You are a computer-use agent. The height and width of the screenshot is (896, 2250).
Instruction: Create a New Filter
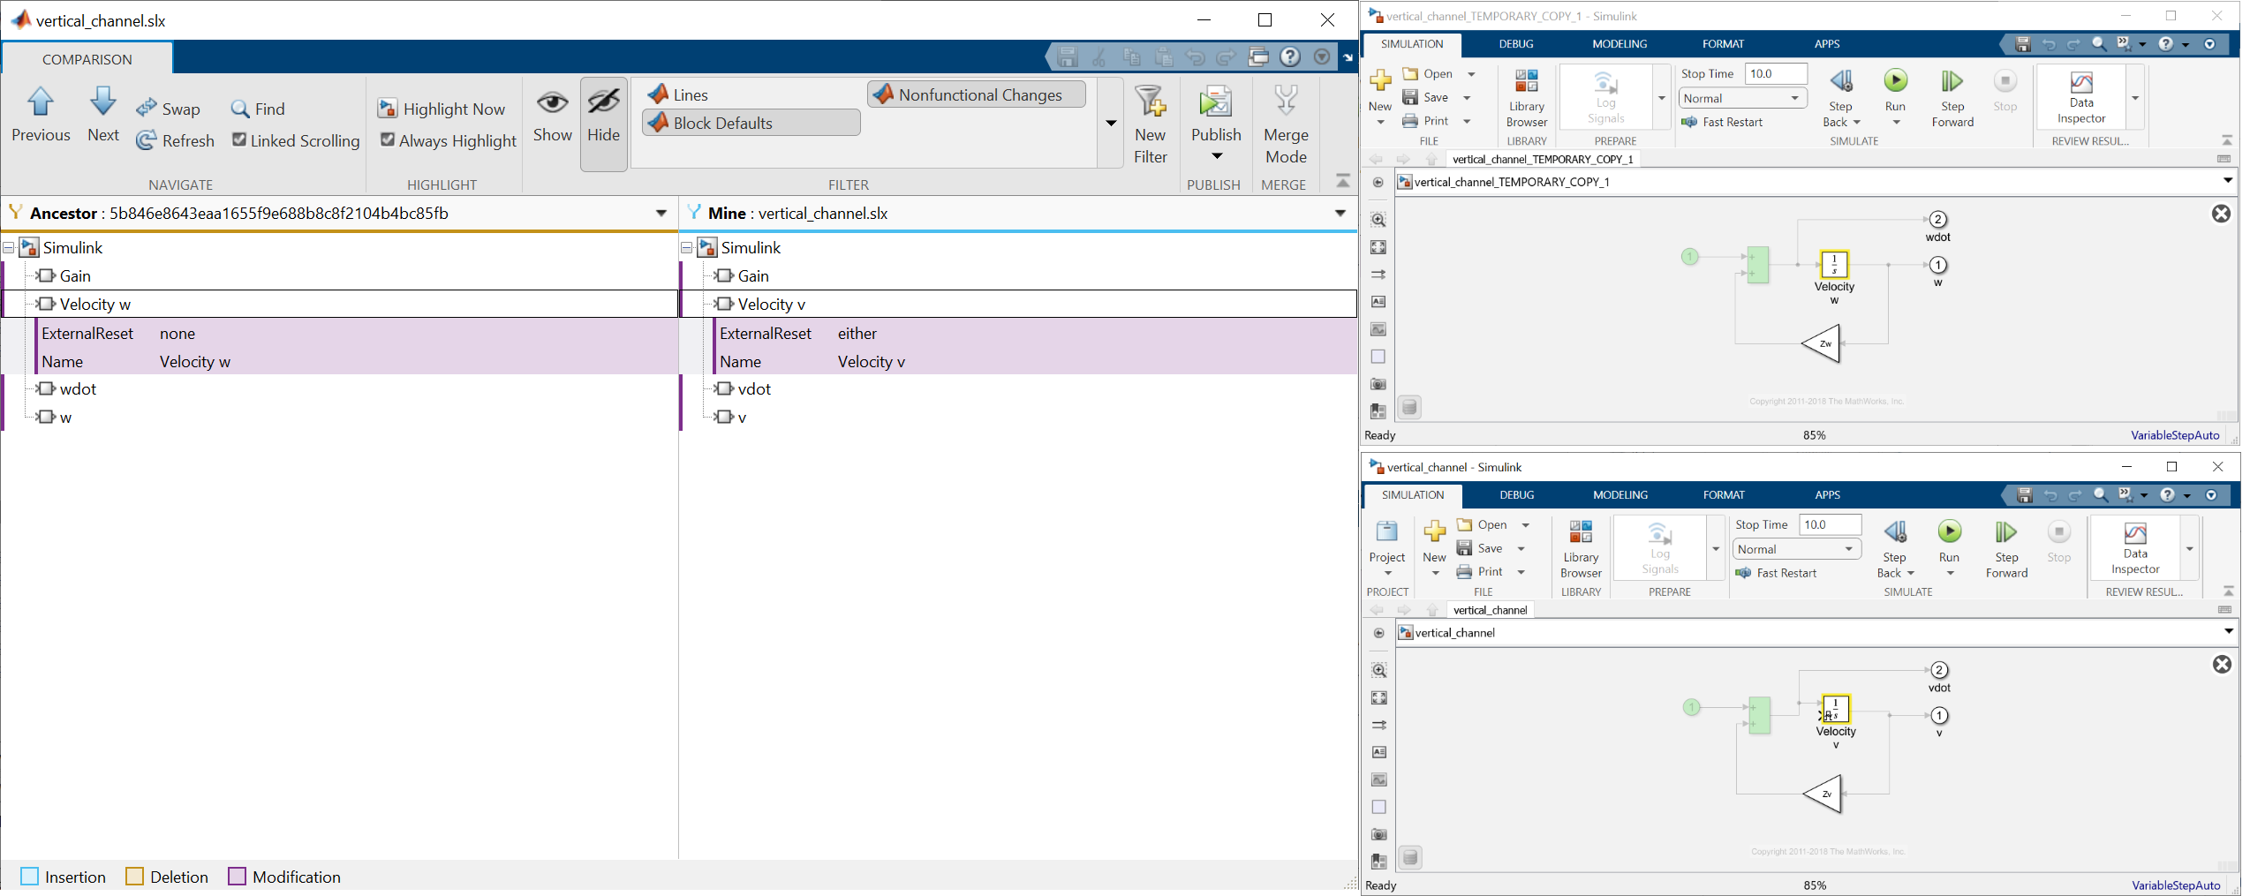coord(1151,124)
